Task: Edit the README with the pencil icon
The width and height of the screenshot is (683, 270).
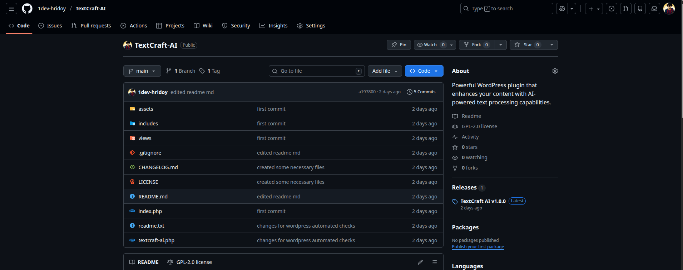Action: click(420, 262)
